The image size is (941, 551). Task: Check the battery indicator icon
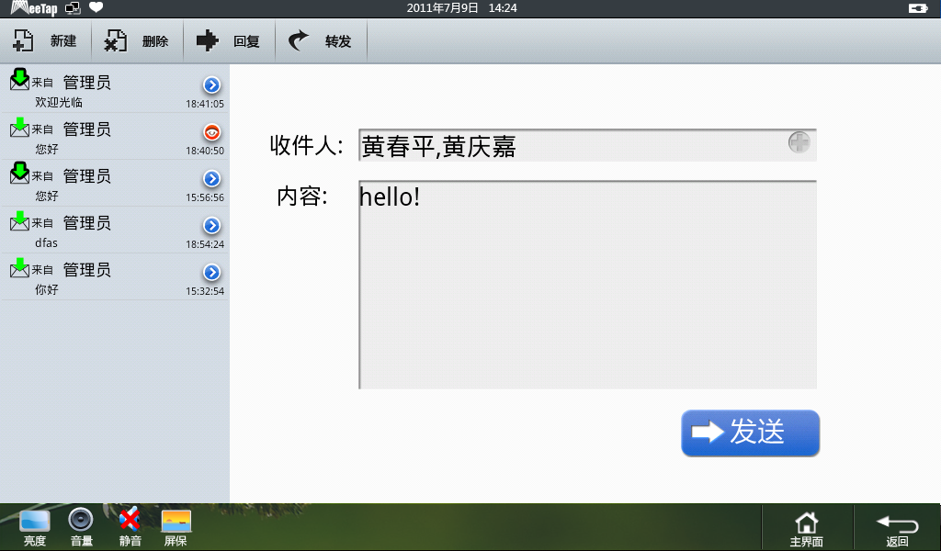click(x=918, y=8)
